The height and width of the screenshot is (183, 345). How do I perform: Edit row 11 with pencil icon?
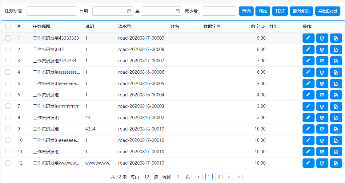[308, 152]
